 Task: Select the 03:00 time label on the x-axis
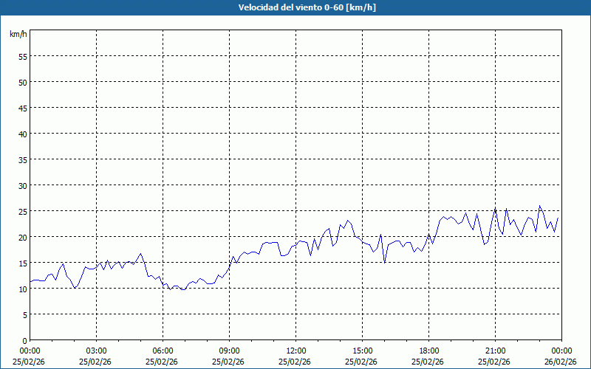coord(96,351)
